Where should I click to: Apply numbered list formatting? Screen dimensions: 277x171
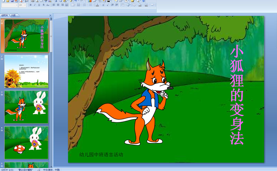coord(84,5)
